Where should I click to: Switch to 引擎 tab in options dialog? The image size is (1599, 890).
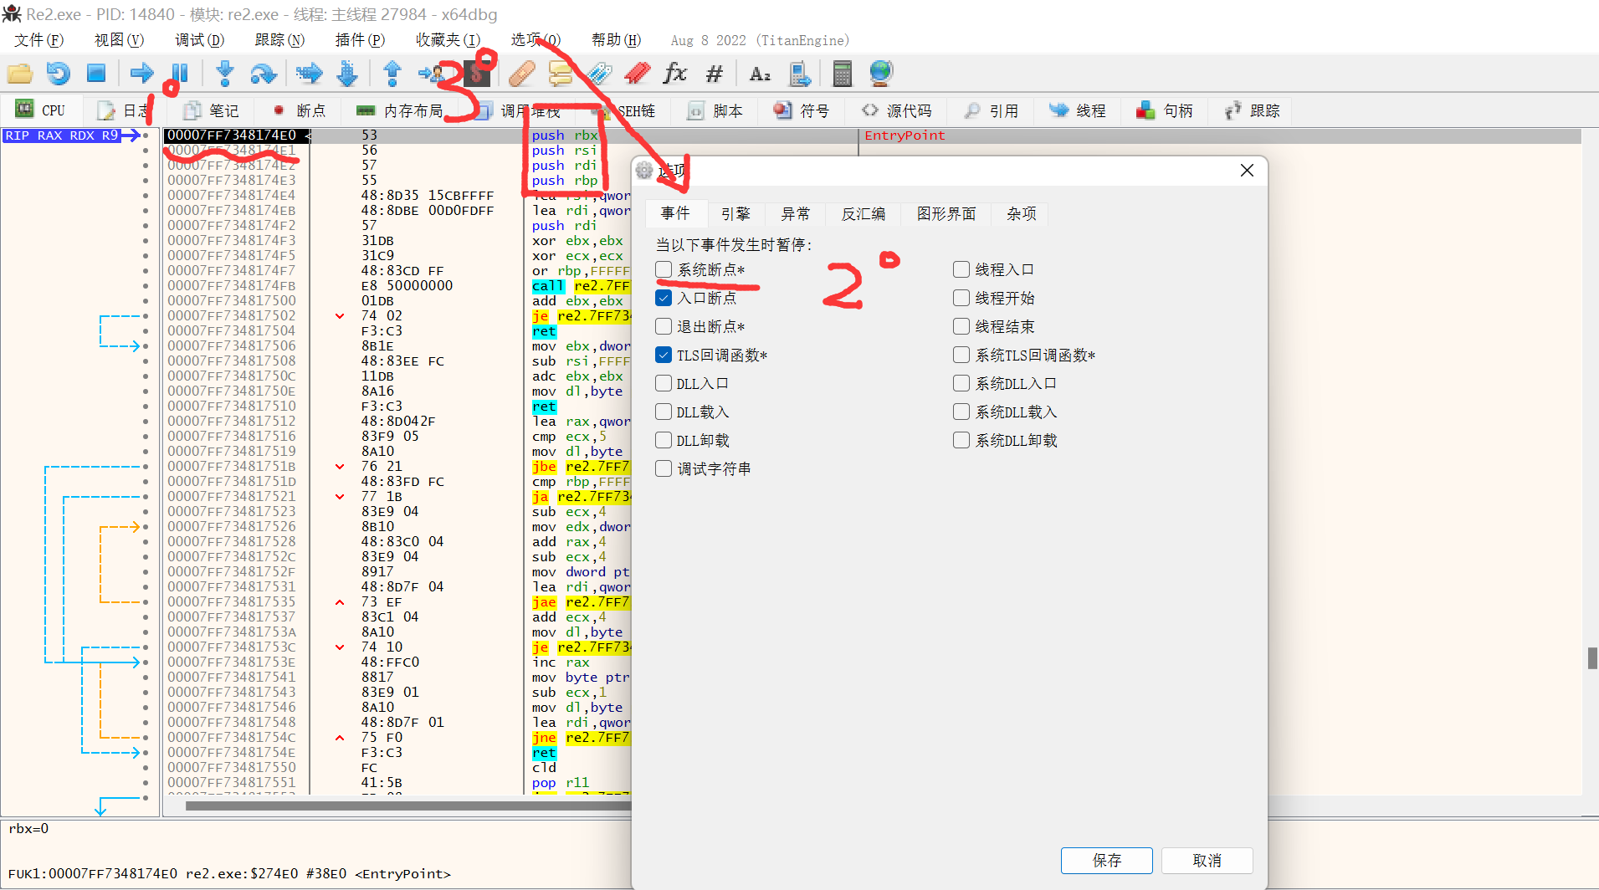[735, 214]
